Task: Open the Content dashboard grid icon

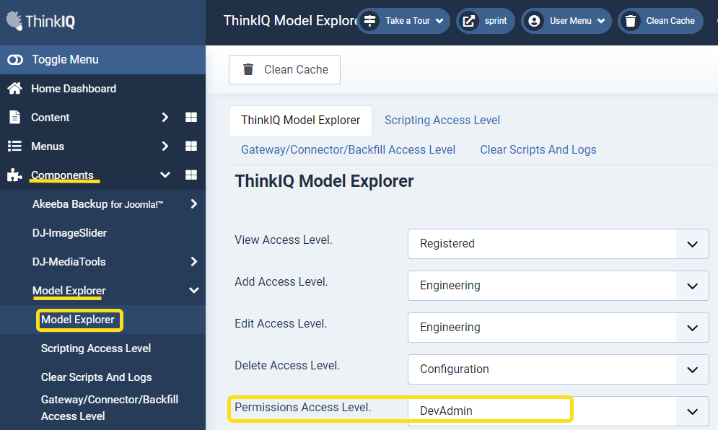Action: (191, 117)
